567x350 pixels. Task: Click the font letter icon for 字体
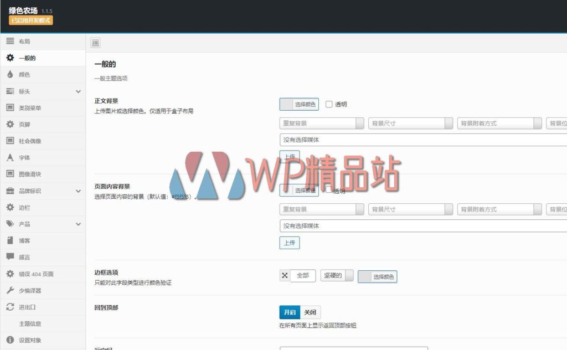(x=10, y=158)
